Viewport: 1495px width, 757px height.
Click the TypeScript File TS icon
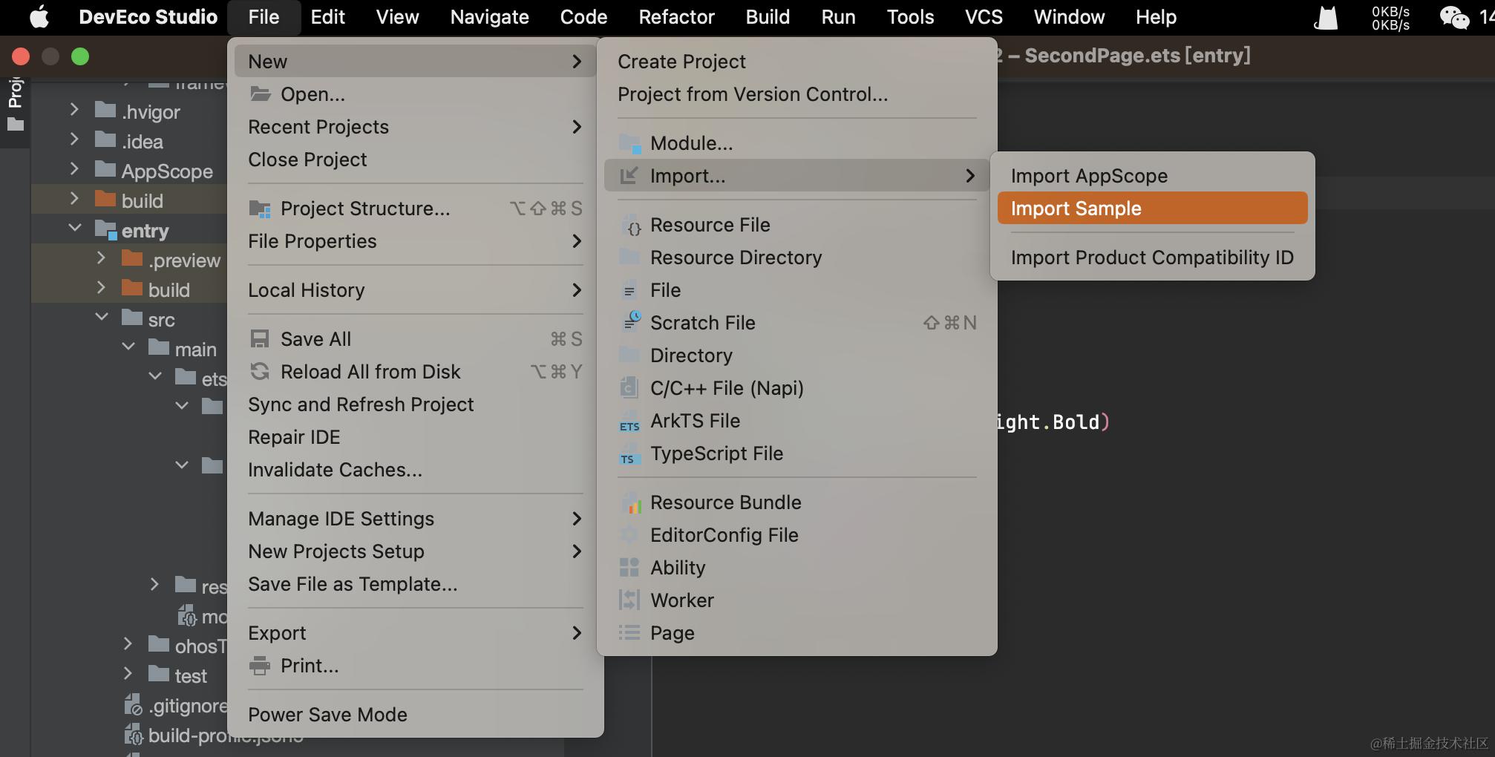pyautogui.click(x=629, y=455)
